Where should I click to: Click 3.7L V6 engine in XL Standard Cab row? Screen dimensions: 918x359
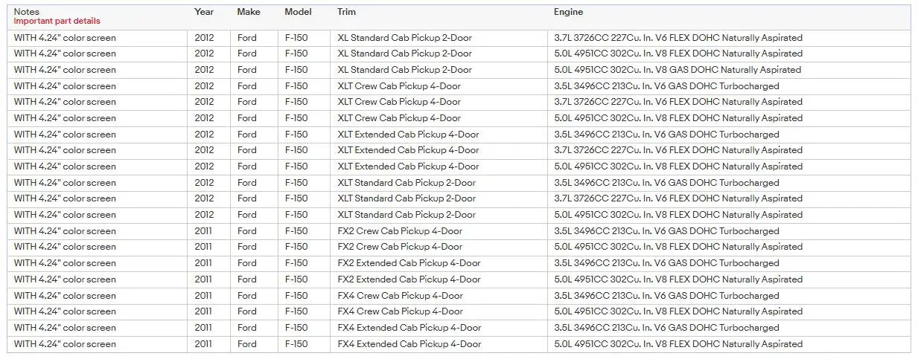click(678, 38)
